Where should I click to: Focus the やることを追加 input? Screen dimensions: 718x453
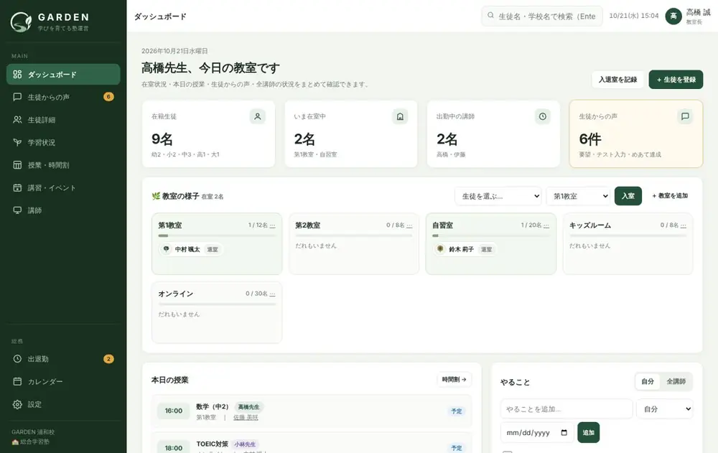tap(567, 409)
